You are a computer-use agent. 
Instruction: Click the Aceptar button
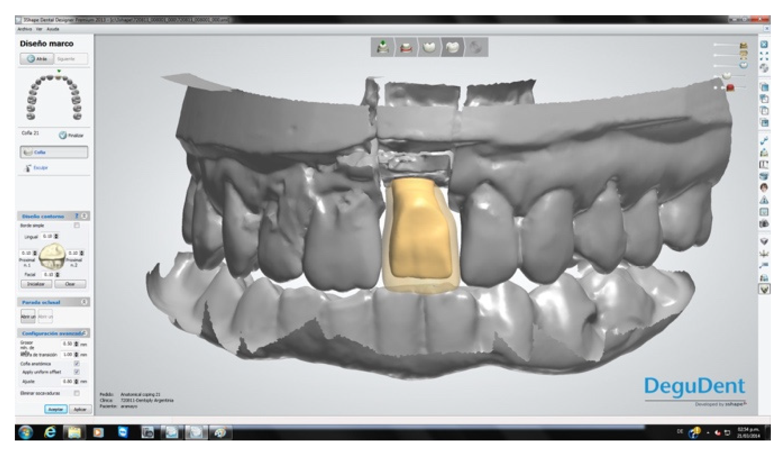pos(56,409)
